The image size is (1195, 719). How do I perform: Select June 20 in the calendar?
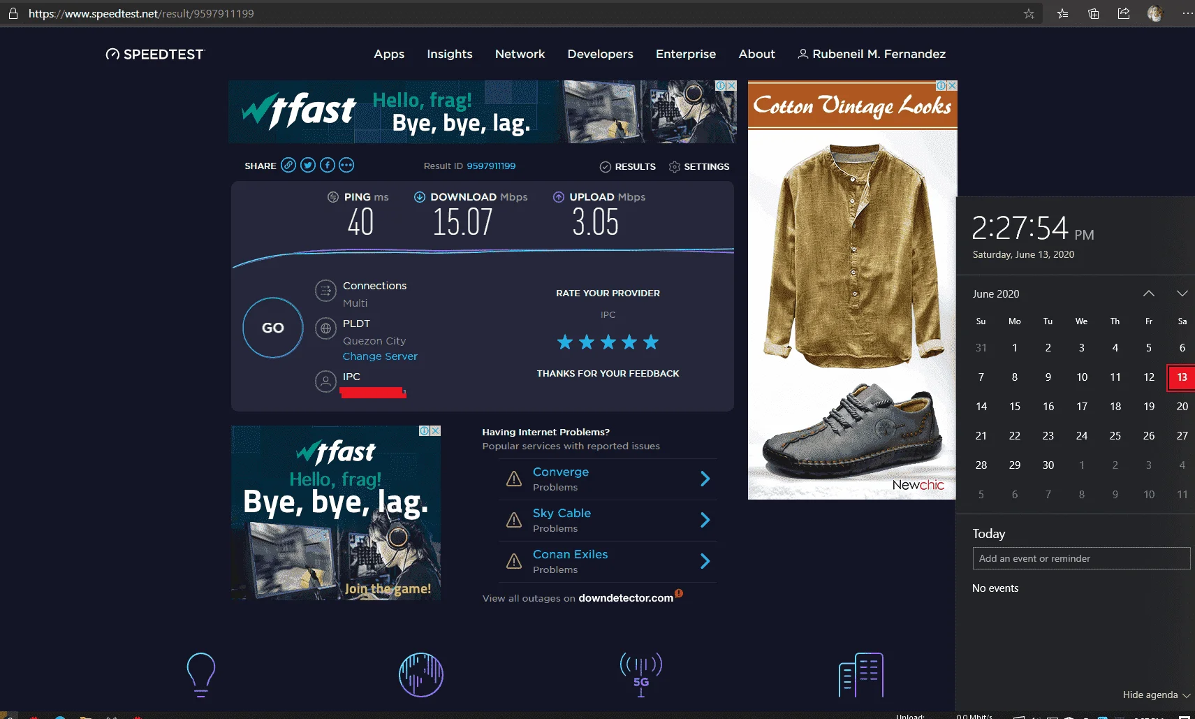point(1182,407)
